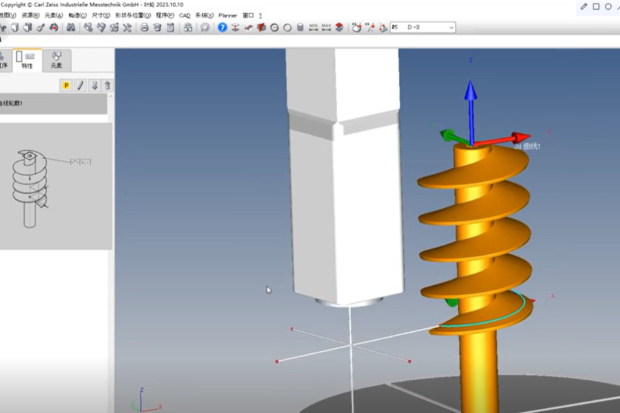Open the 系统(X) menu
Image resolution: width=620 pixels, height=413 pixels.
(x=204, y=15)
